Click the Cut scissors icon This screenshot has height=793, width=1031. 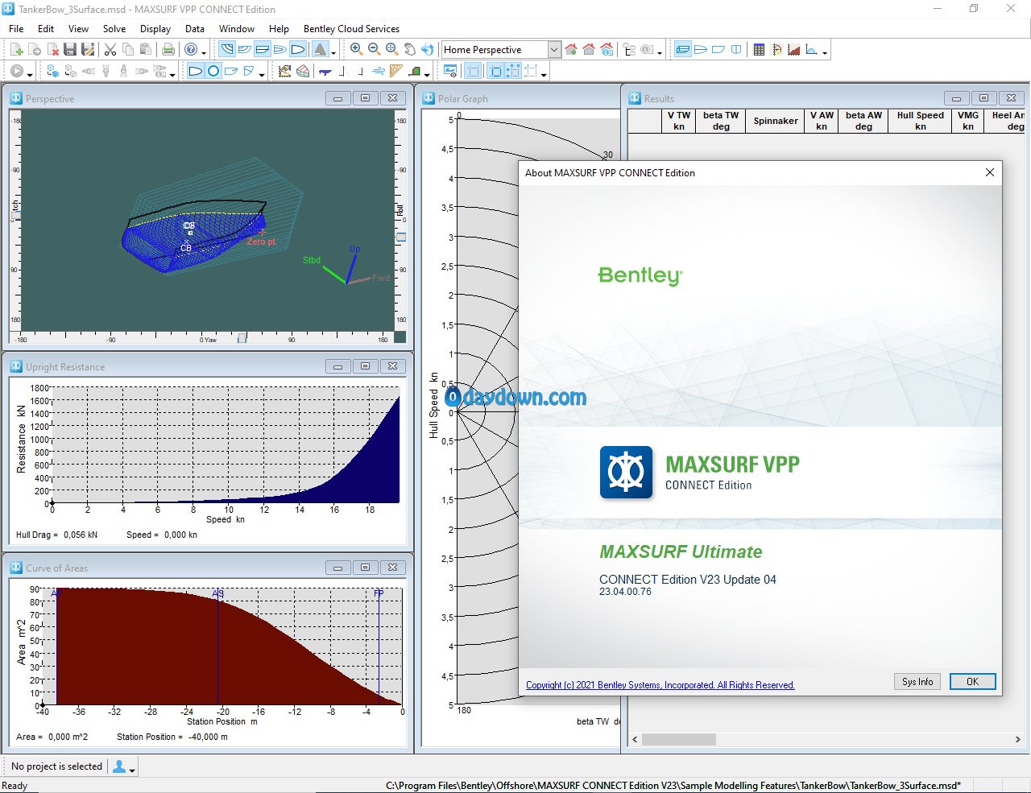point(110,49)
